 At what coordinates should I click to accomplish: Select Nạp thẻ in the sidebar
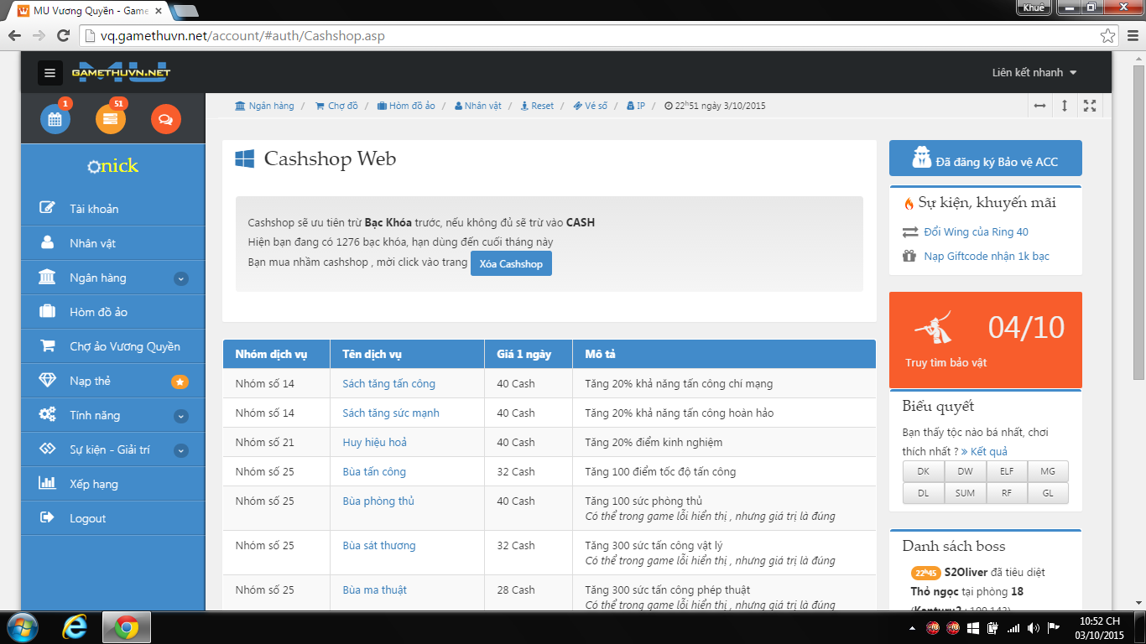(90, 381)
